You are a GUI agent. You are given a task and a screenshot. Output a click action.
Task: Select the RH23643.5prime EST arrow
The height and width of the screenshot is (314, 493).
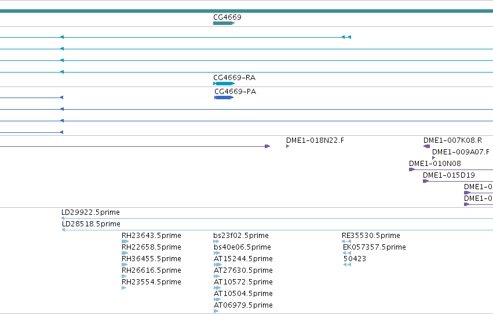(x=125, y=241)
